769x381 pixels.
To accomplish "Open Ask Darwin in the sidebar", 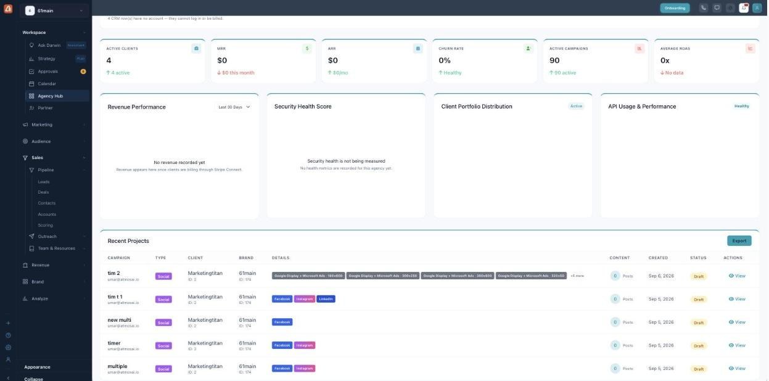I will coord(57,45).
